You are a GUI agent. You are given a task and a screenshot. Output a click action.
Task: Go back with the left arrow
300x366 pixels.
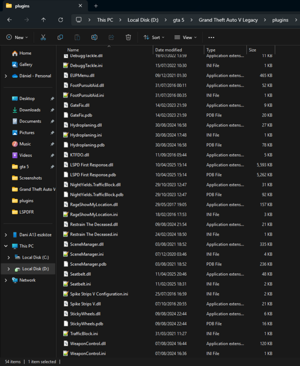(x=9, y=20)
